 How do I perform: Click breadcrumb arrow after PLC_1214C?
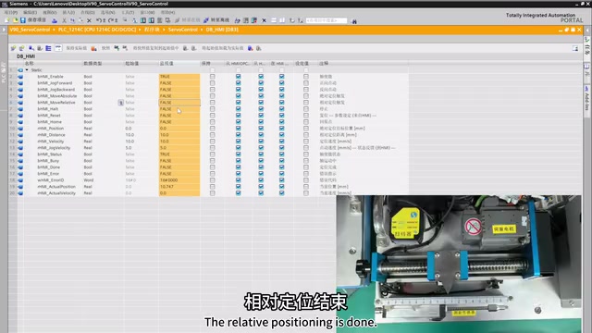pos(140,30)
